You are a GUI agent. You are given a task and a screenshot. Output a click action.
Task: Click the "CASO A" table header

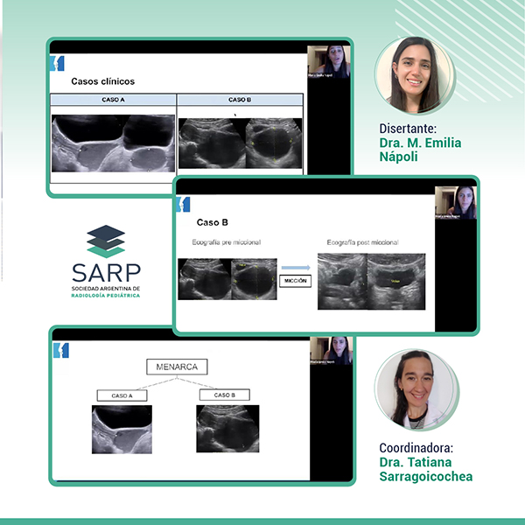113,100
